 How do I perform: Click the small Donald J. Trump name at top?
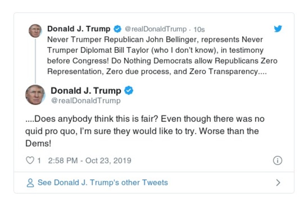click(x=79, y=29)
